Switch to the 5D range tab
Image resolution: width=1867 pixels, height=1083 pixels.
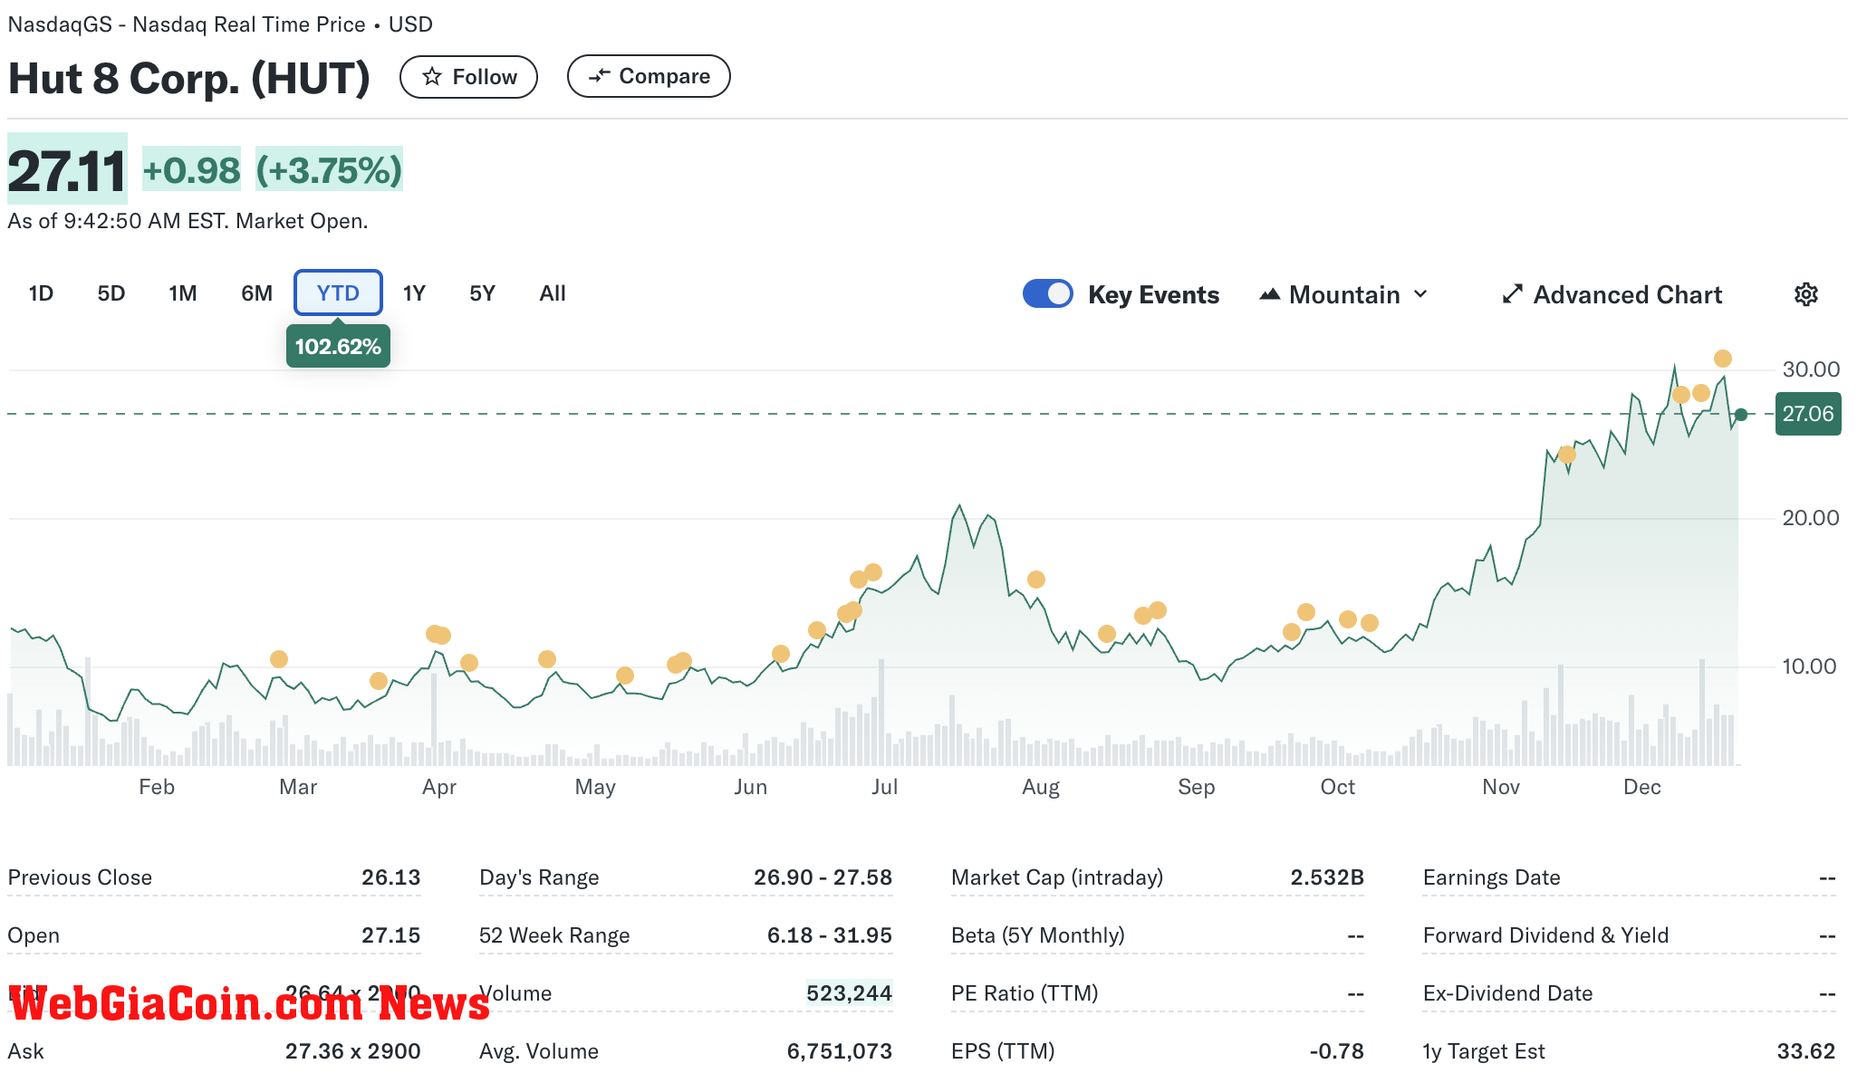click(111, 293)
